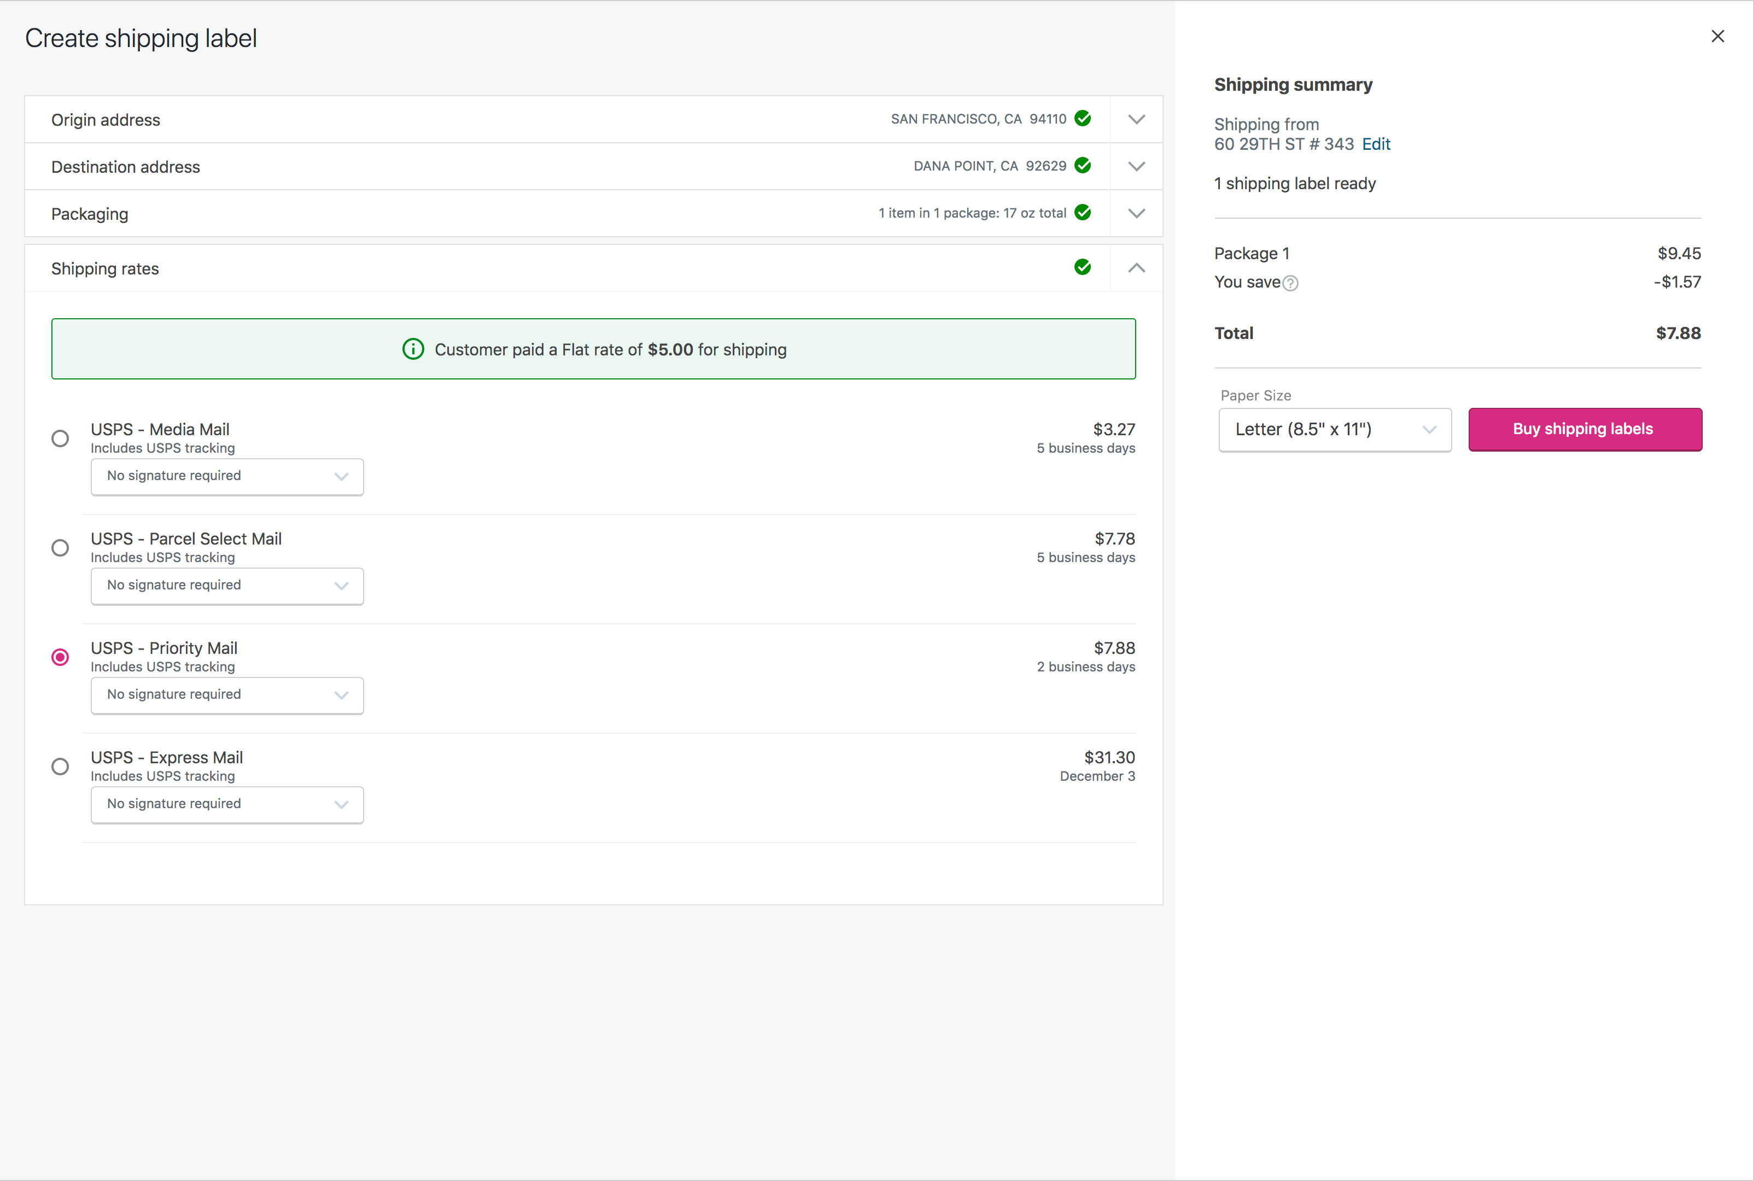The width and height of the screenshot is (1753, 1181).
Task: Click Customer paid a Flat rate notice
Action: [593, 349]
